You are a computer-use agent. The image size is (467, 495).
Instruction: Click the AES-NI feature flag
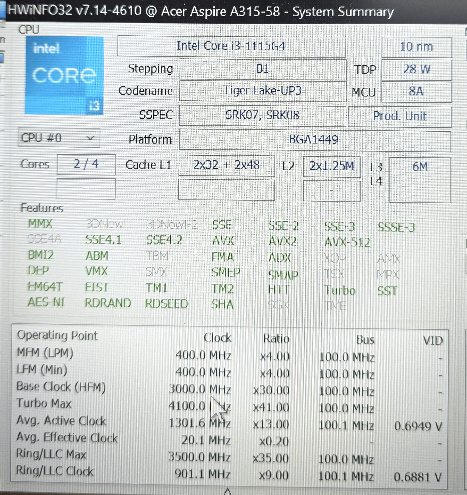(x=46, y=302)
